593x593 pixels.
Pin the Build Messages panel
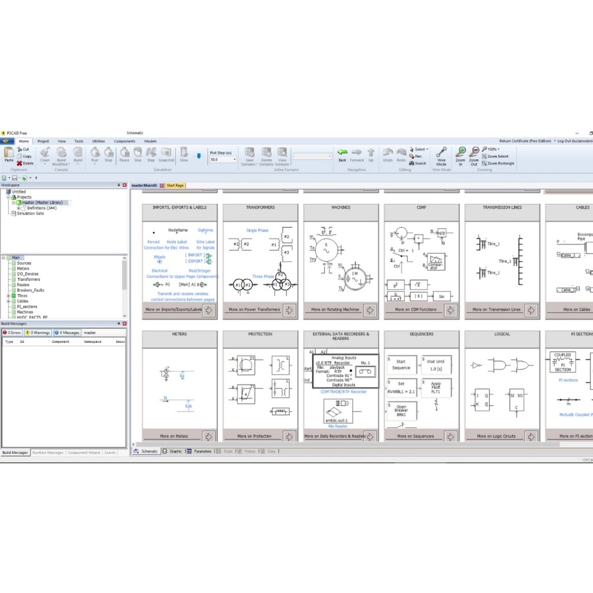pos(118,324)
